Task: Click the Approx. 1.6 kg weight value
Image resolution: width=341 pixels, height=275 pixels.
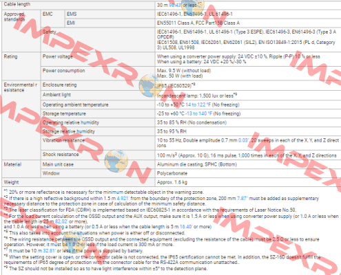Action: (172, 182)
